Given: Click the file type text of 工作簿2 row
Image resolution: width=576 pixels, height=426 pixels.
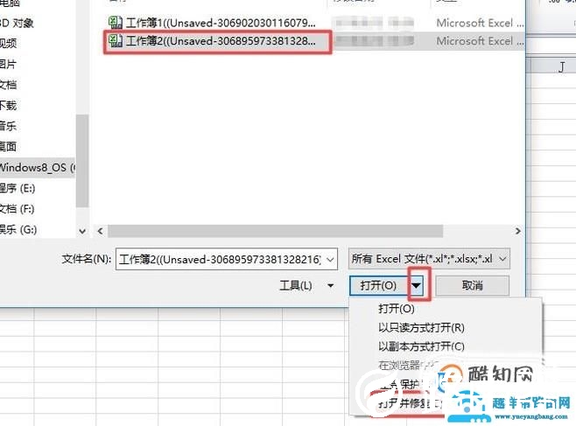Looking at the screenshot, I should (x=480, y=41).
